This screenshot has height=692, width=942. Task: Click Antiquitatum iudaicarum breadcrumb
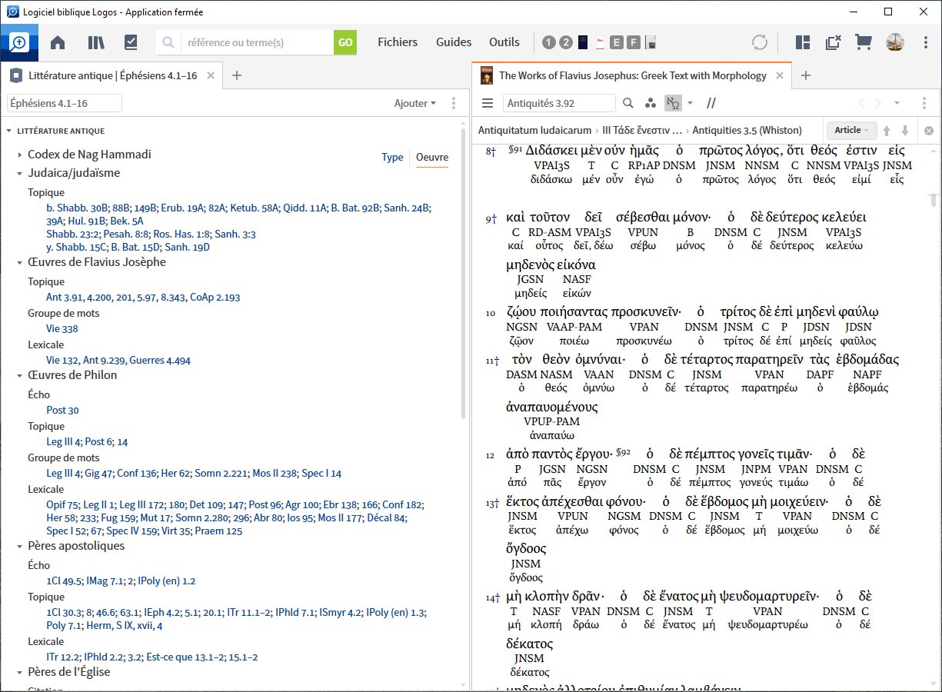pyautogui.click(x=534, y=130)
